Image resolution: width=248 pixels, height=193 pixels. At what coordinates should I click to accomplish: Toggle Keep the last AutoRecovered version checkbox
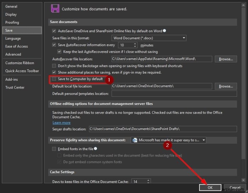click(x=59, y=52)
